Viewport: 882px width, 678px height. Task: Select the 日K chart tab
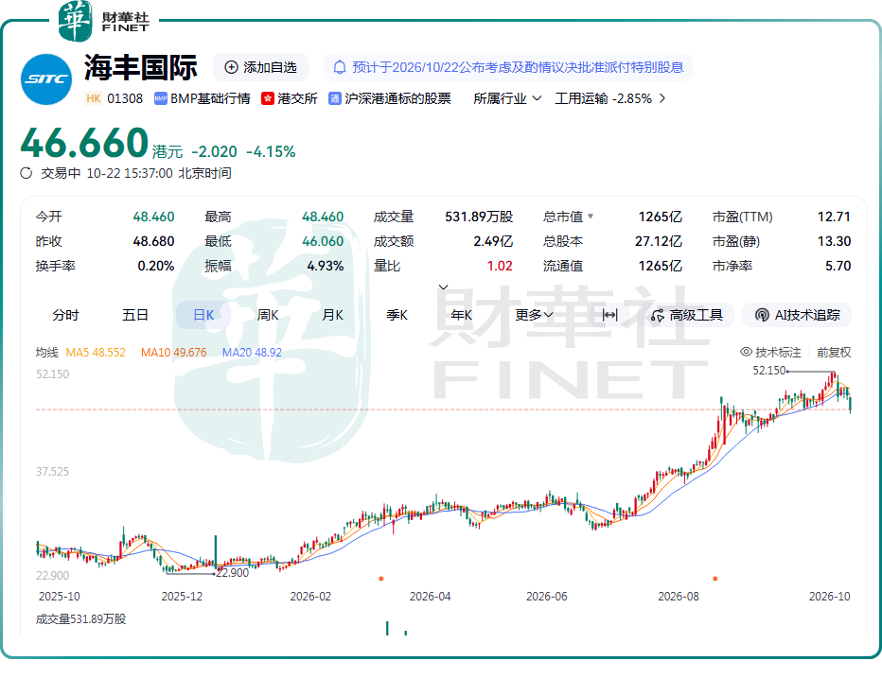(x=203, y=316)
